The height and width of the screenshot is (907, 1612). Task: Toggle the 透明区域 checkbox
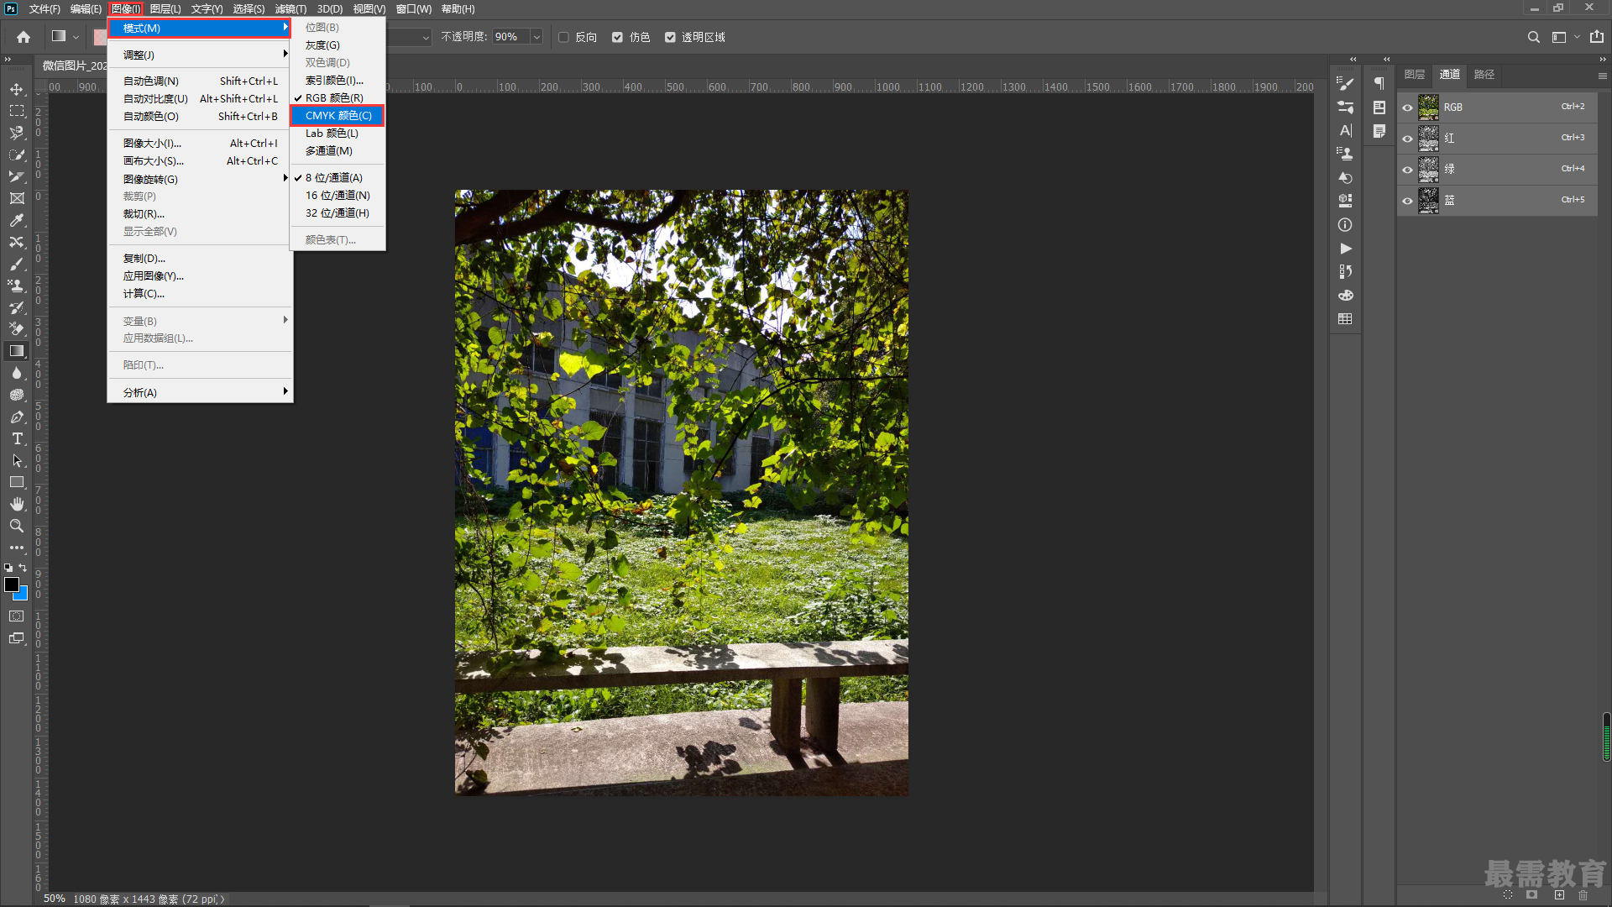[670, 37]
